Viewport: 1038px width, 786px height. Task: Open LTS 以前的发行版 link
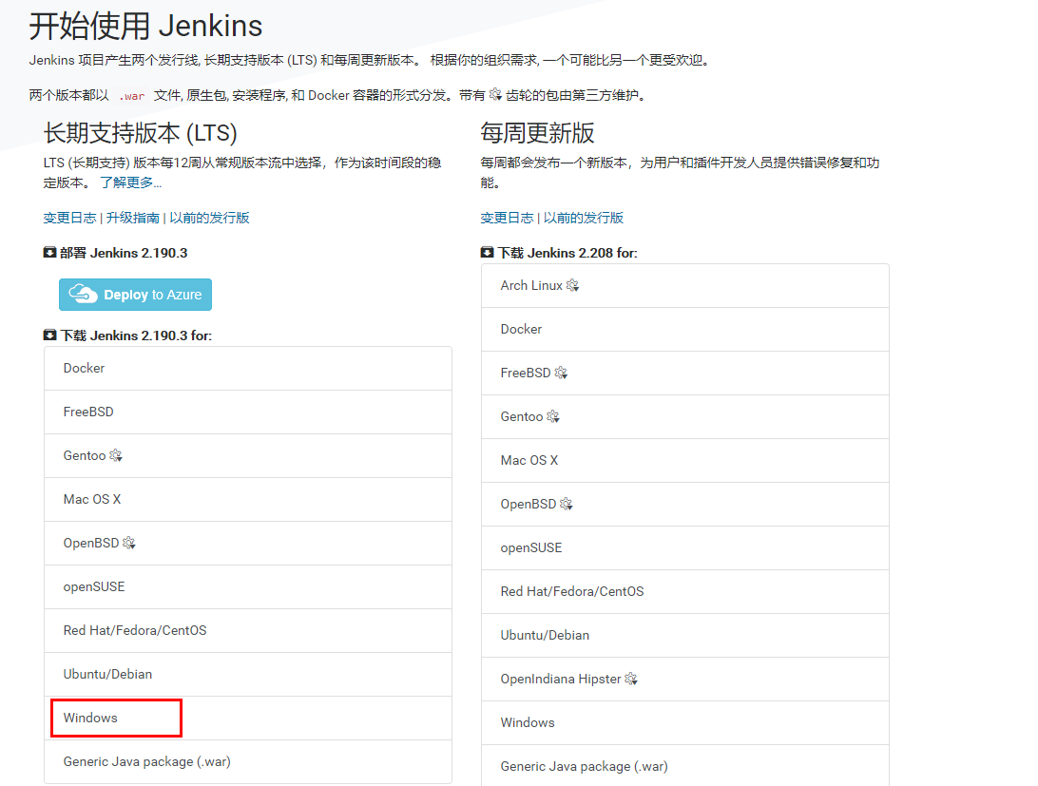209,218
